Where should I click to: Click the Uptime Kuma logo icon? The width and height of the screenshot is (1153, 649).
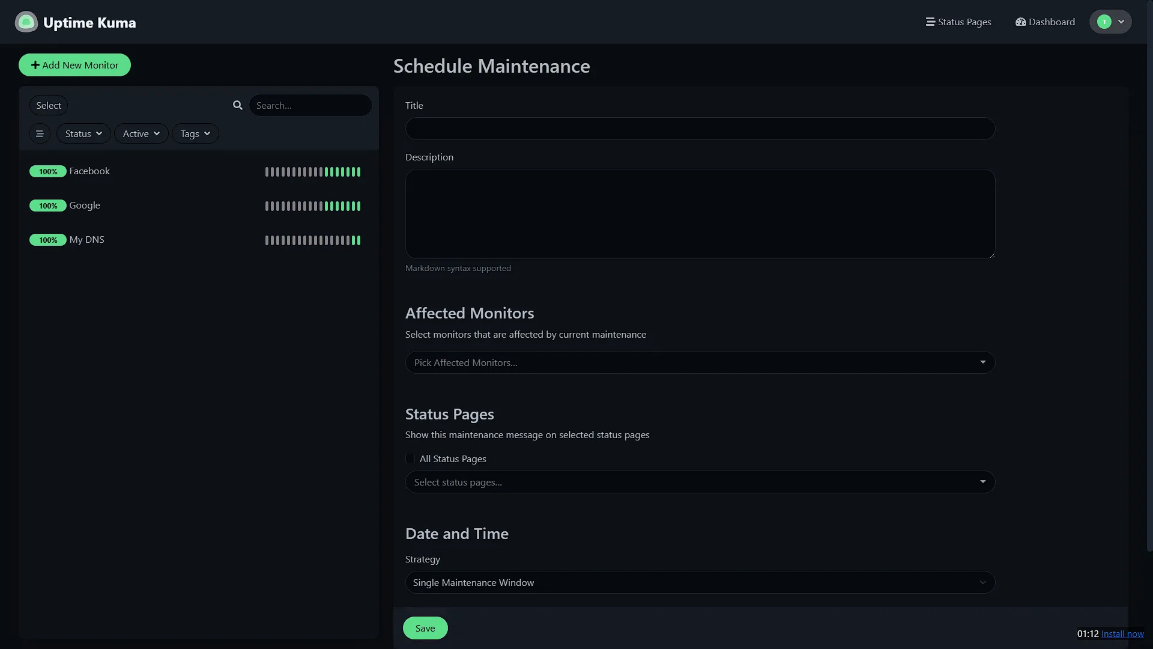pyautogui.click(x=26, y=22)
